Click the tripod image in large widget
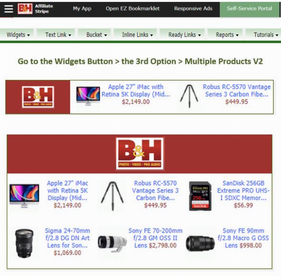The image size is (281, 276). (x=112, y=196)
